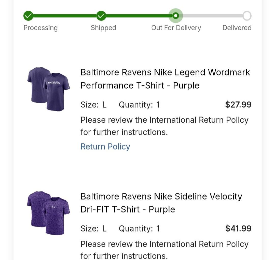275x260 pixels.
Task: Open the Legend Wordmark T-Shirt product image
Action: (x=48, y=89)
